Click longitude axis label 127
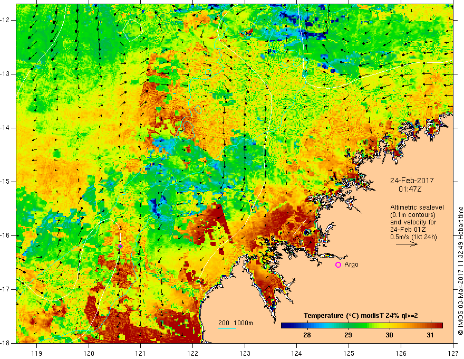This screenshot has width=464, height=359. 453,353
